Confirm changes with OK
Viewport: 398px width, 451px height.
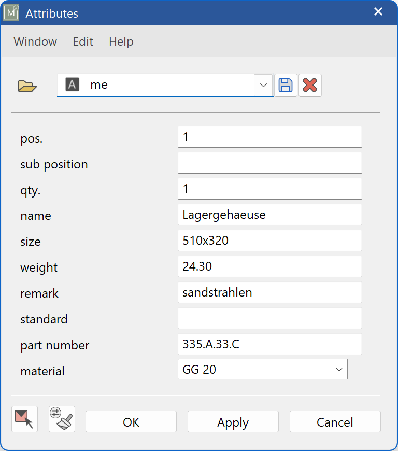pyautogui.click(x=131, y=421)
